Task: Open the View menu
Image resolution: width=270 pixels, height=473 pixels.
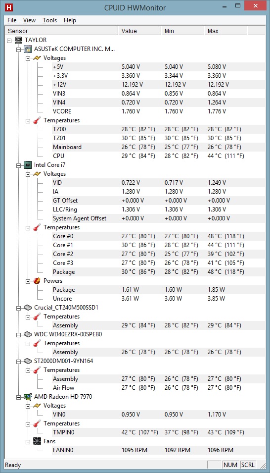Action: click(29, 20)
